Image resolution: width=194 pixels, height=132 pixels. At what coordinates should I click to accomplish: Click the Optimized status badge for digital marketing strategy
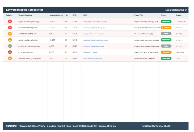pyautogui.click(x=166, y=21)
